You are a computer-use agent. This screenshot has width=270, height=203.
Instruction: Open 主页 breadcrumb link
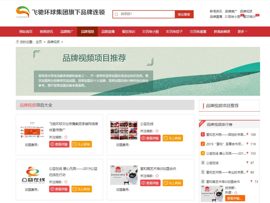[x=39, y=42]
